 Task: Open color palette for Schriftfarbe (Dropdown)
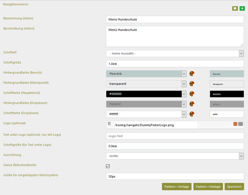192,114
